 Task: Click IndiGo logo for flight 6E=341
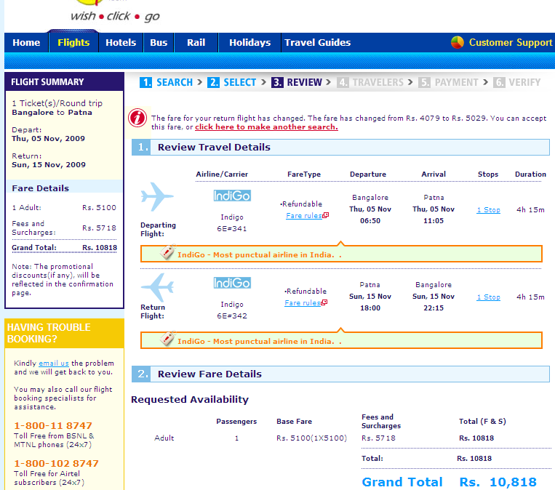[232, 196]
